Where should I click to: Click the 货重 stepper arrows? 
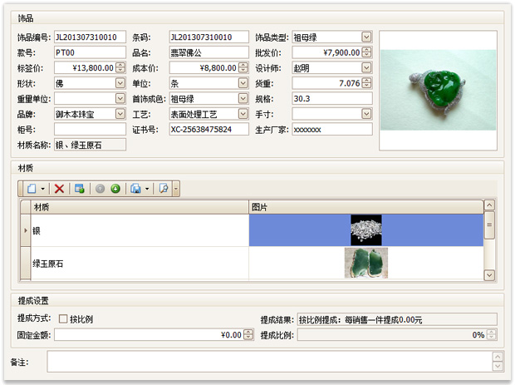pos(367,83)
